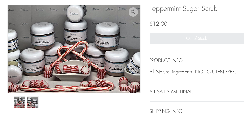Click the Out of Stock button

pos(197,38)
